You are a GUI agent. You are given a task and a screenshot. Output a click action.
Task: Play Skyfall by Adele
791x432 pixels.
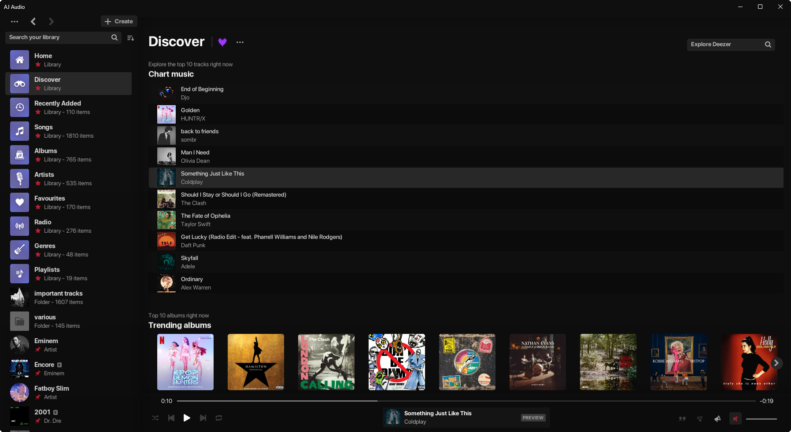click(466, 262)
